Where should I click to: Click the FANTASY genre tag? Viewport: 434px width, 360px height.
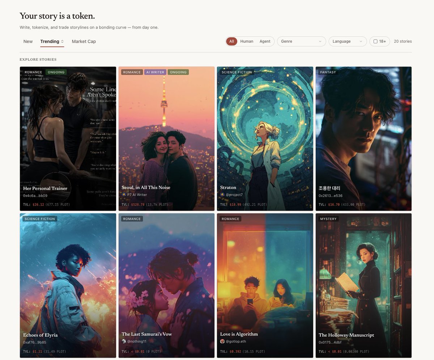pyautogui.click(x=328, y=72)
